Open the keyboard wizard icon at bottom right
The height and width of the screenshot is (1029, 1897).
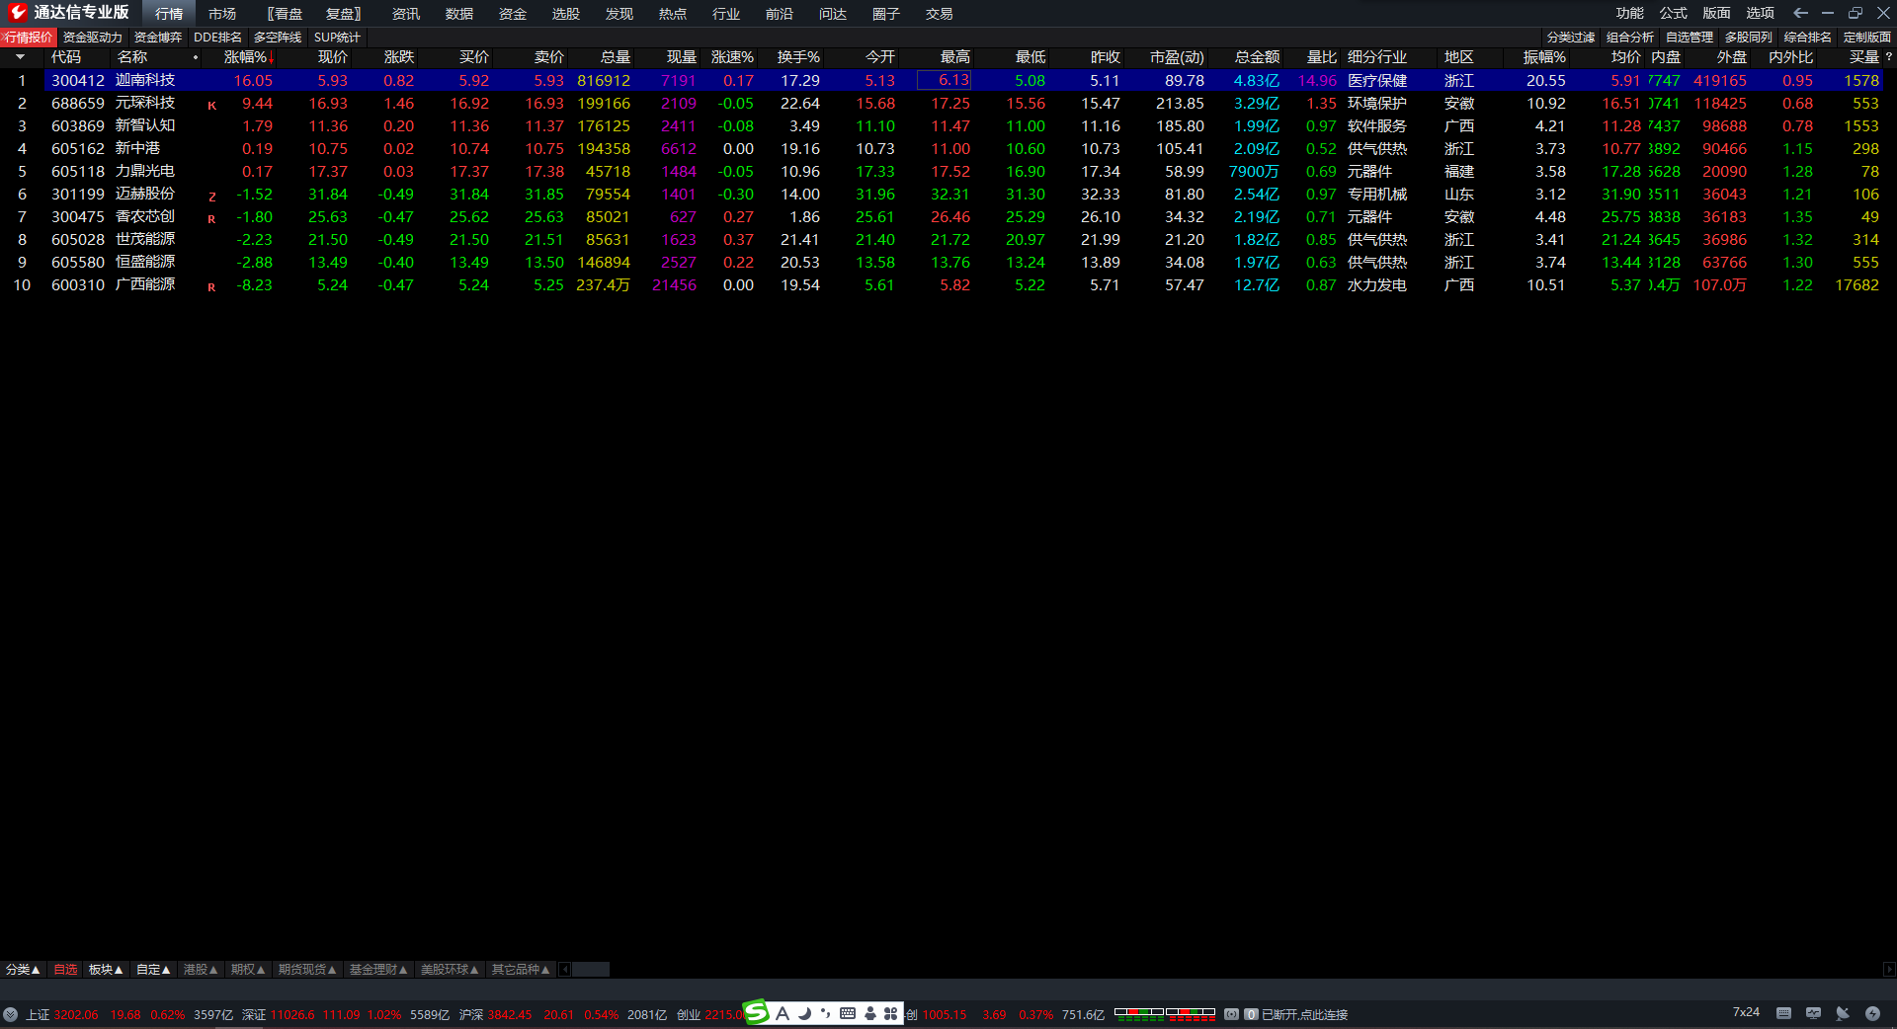pos(1783,1013)
